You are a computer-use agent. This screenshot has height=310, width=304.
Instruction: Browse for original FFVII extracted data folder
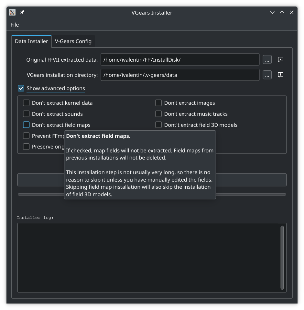(x=267, y=60)
